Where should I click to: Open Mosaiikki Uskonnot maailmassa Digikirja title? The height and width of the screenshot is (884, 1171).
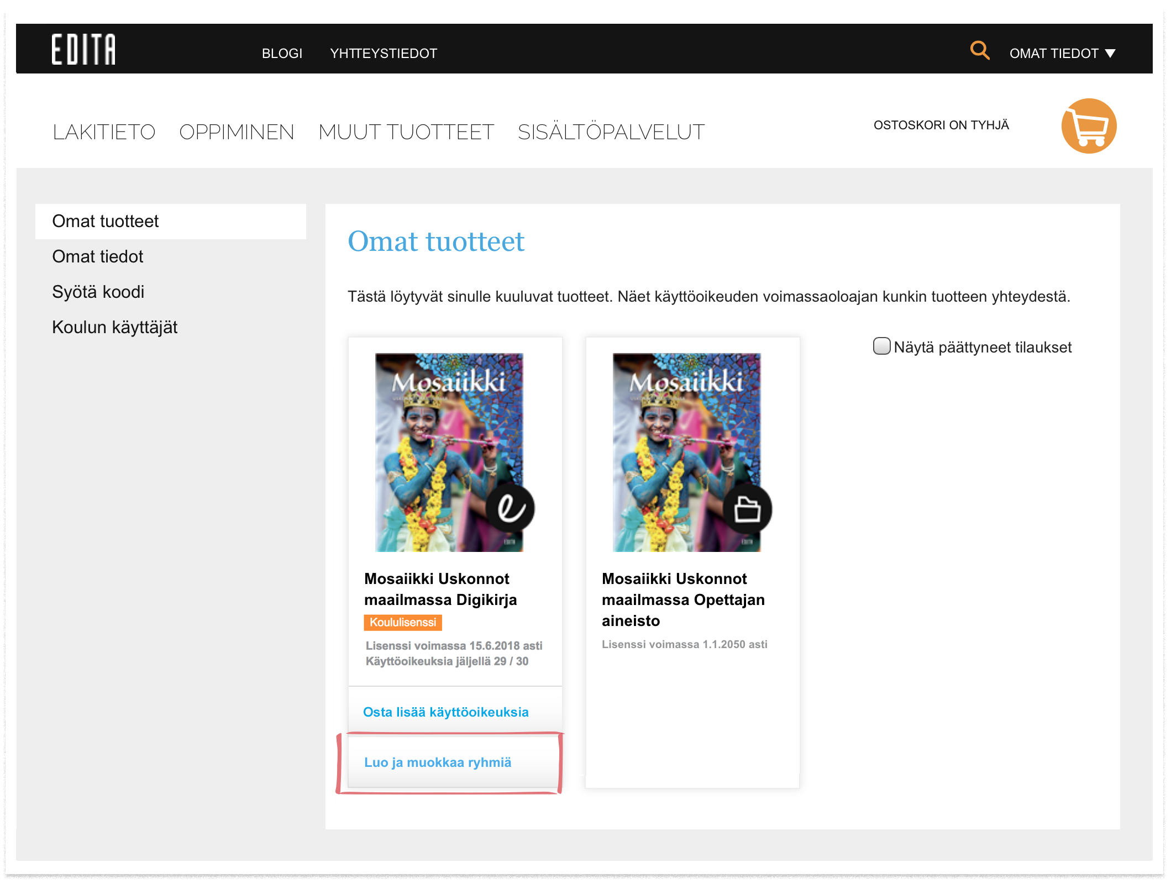(x=440, y=590)
